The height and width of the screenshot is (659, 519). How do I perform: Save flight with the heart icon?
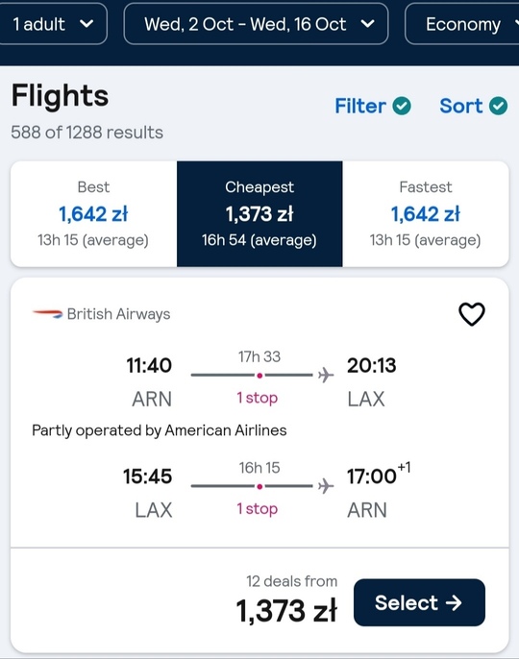(x=472, y=314)
